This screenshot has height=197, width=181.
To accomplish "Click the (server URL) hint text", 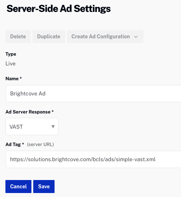I will pos(40,145).
